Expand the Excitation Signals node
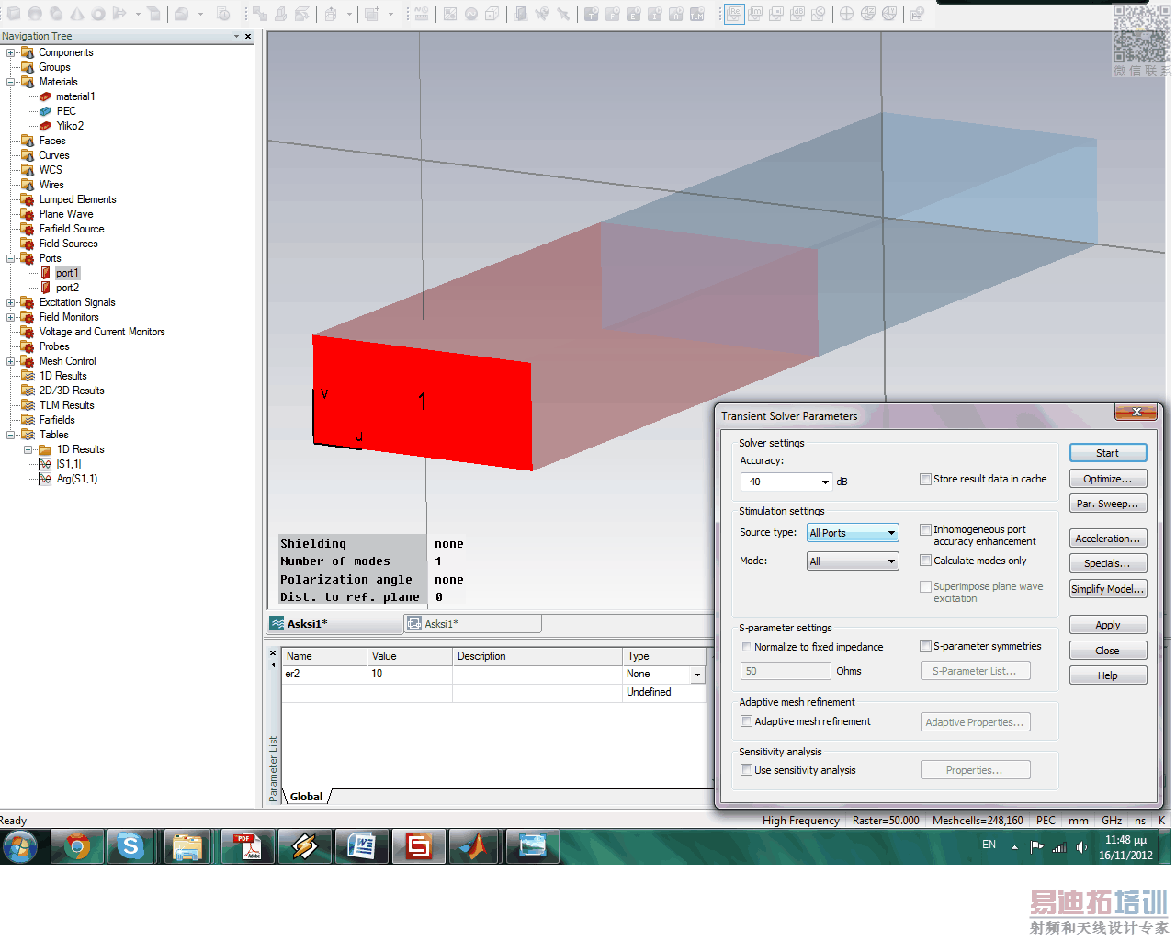Viewport: 1176px width, 941px height. 11,302
